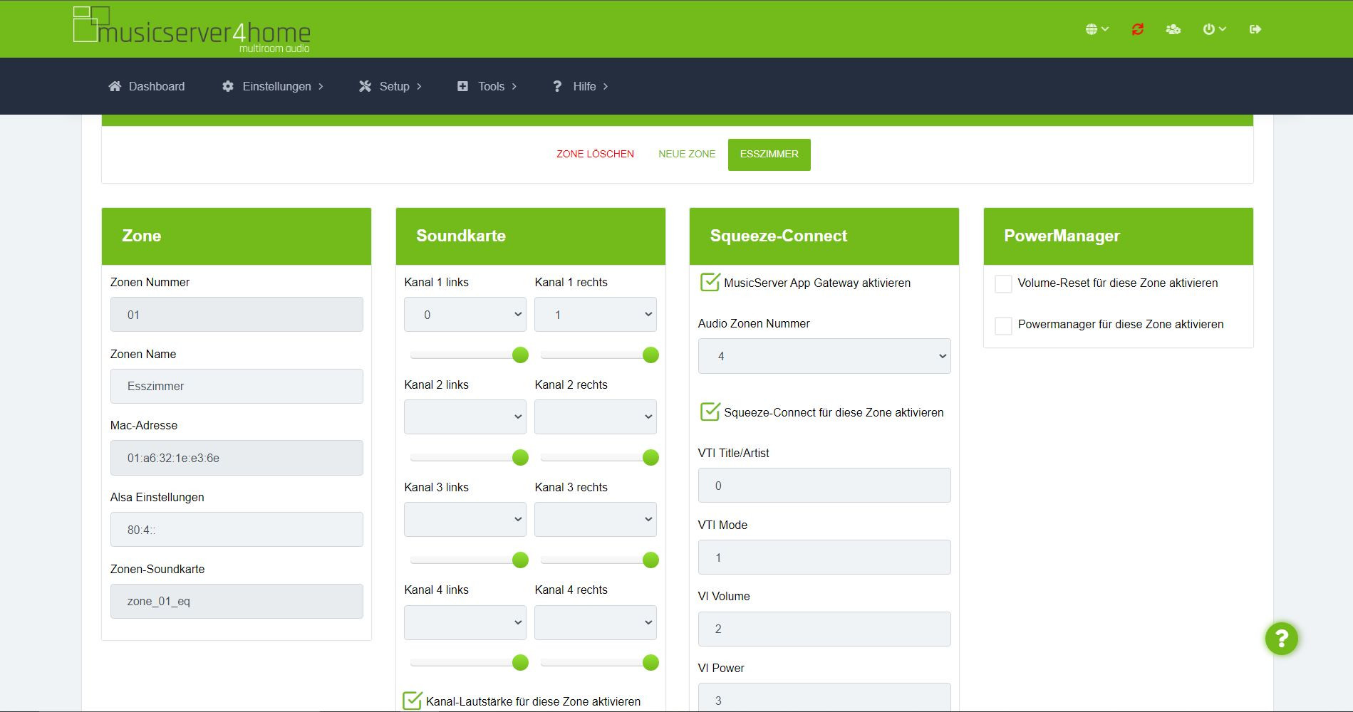Enable Volume-Reset for this zone
The height and width of the screenshot is (712, 1353).
coord(1003,284)
